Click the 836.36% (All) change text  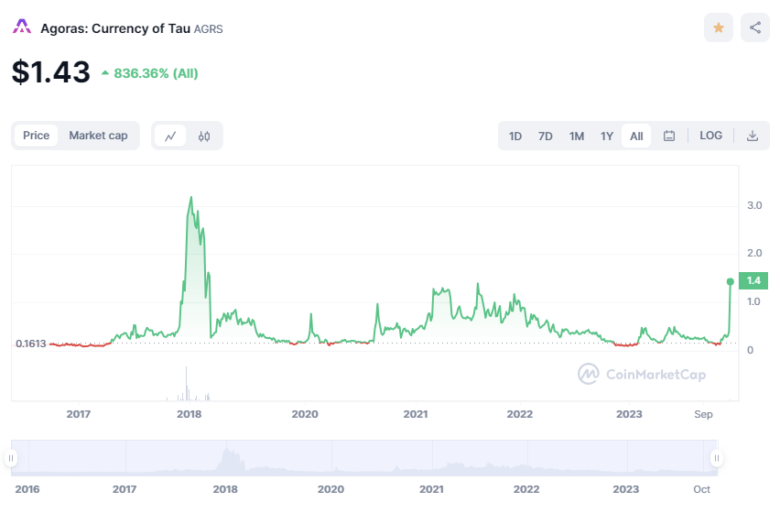156,73
